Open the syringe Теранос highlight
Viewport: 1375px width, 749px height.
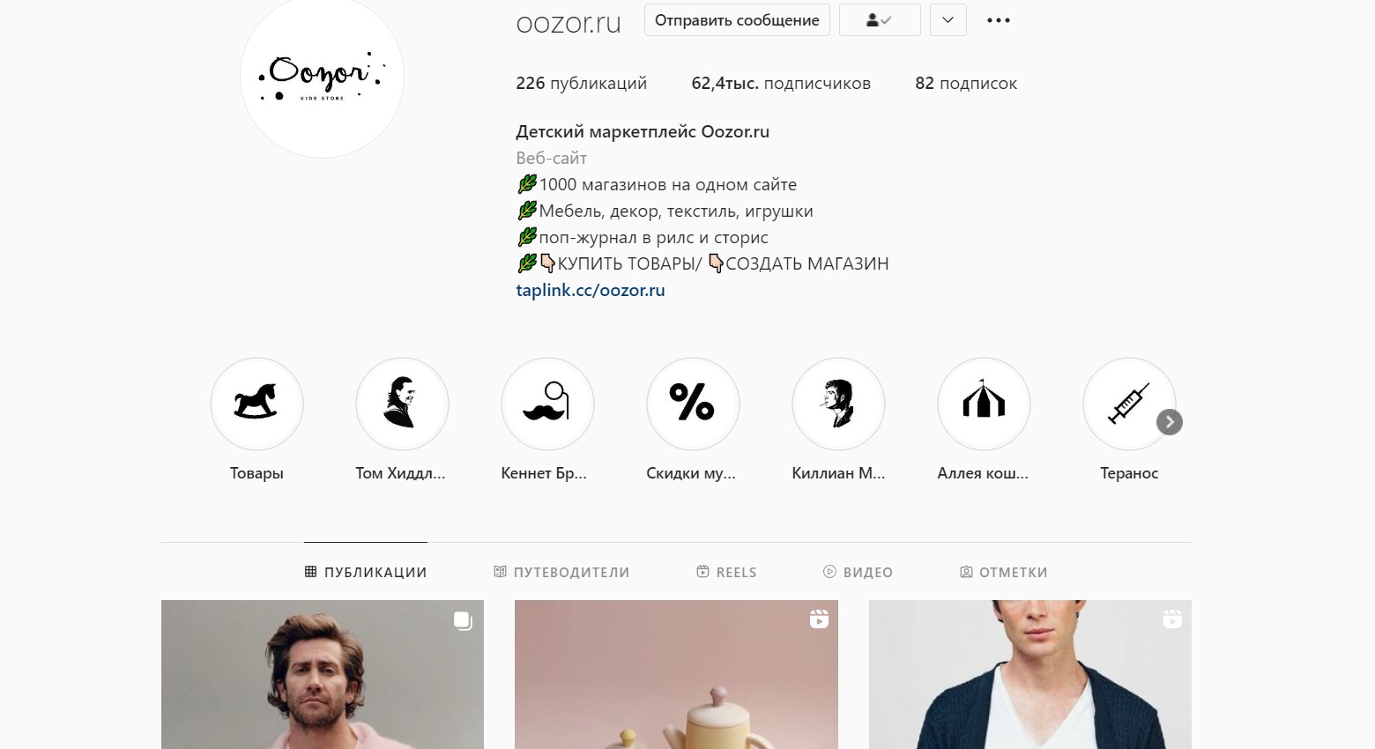tap(1129, 404)
